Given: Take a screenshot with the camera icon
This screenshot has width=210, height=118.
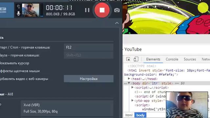Looking at the screenshot, I should point(117,10).
